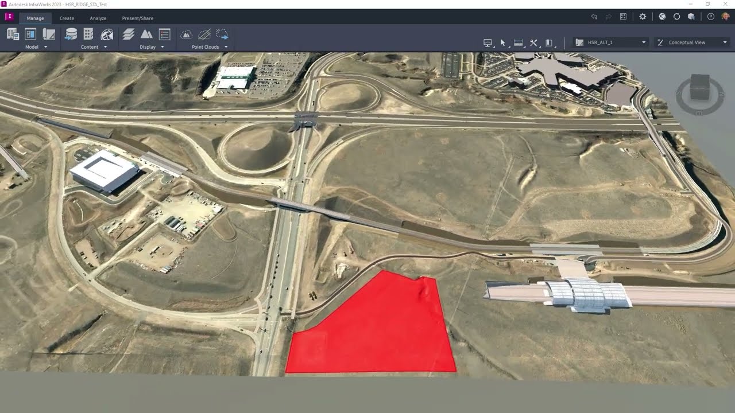The width and height of the screenshot is (735, 413).
Task: Open the Present/Share tab
Action: point(138,18)
